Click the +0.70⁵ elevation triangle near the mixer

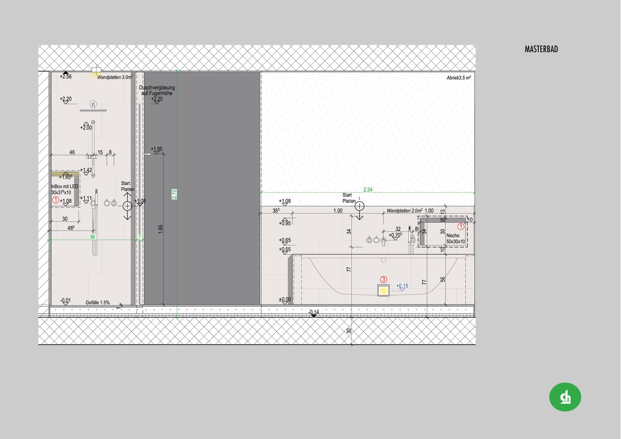395,239
